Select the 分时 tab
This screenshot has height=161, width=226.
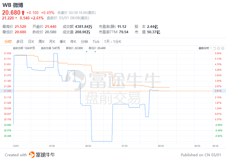[8, 42]
